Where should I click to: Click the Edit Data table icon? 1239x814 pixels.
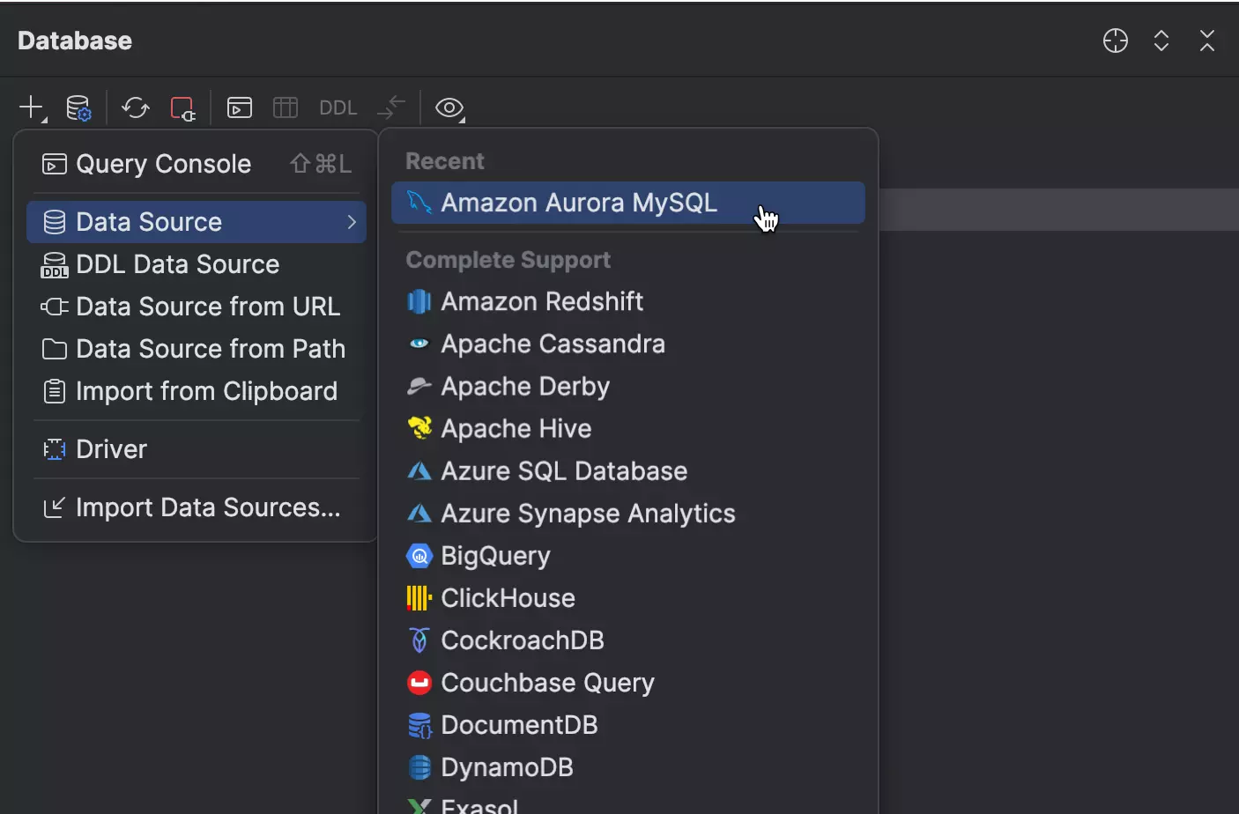[286, 107]
